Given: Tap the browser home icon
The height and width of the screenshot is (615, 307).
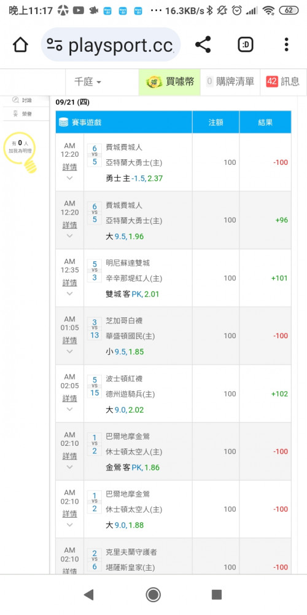Looking at the screenshot, I should (x=20, y=45).
